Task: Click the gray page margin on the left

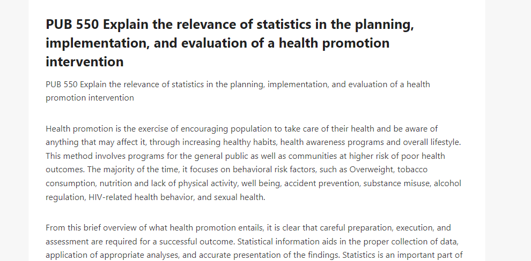Action: pyautogui.click(x=14, y=130)
